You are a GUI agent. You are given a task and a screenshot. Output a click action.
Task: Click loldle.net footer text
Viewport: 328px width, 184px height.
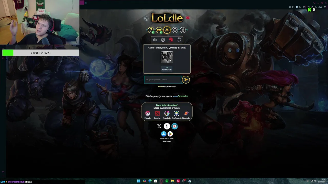(x=167, y=139)
